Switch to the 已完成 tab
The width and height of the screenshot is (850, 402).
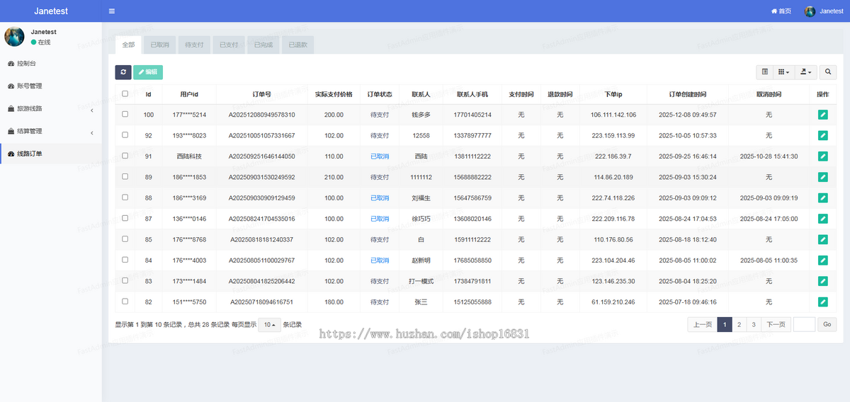pyautogui.click(x=263, y=45)
